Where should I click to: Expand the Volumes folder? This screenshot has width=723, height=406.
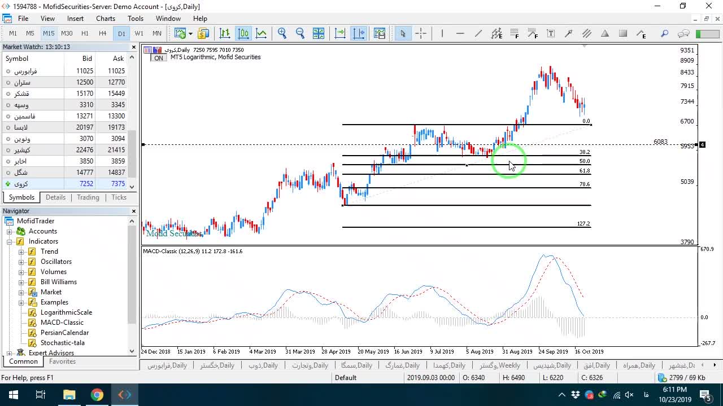(x=21, y=272)
